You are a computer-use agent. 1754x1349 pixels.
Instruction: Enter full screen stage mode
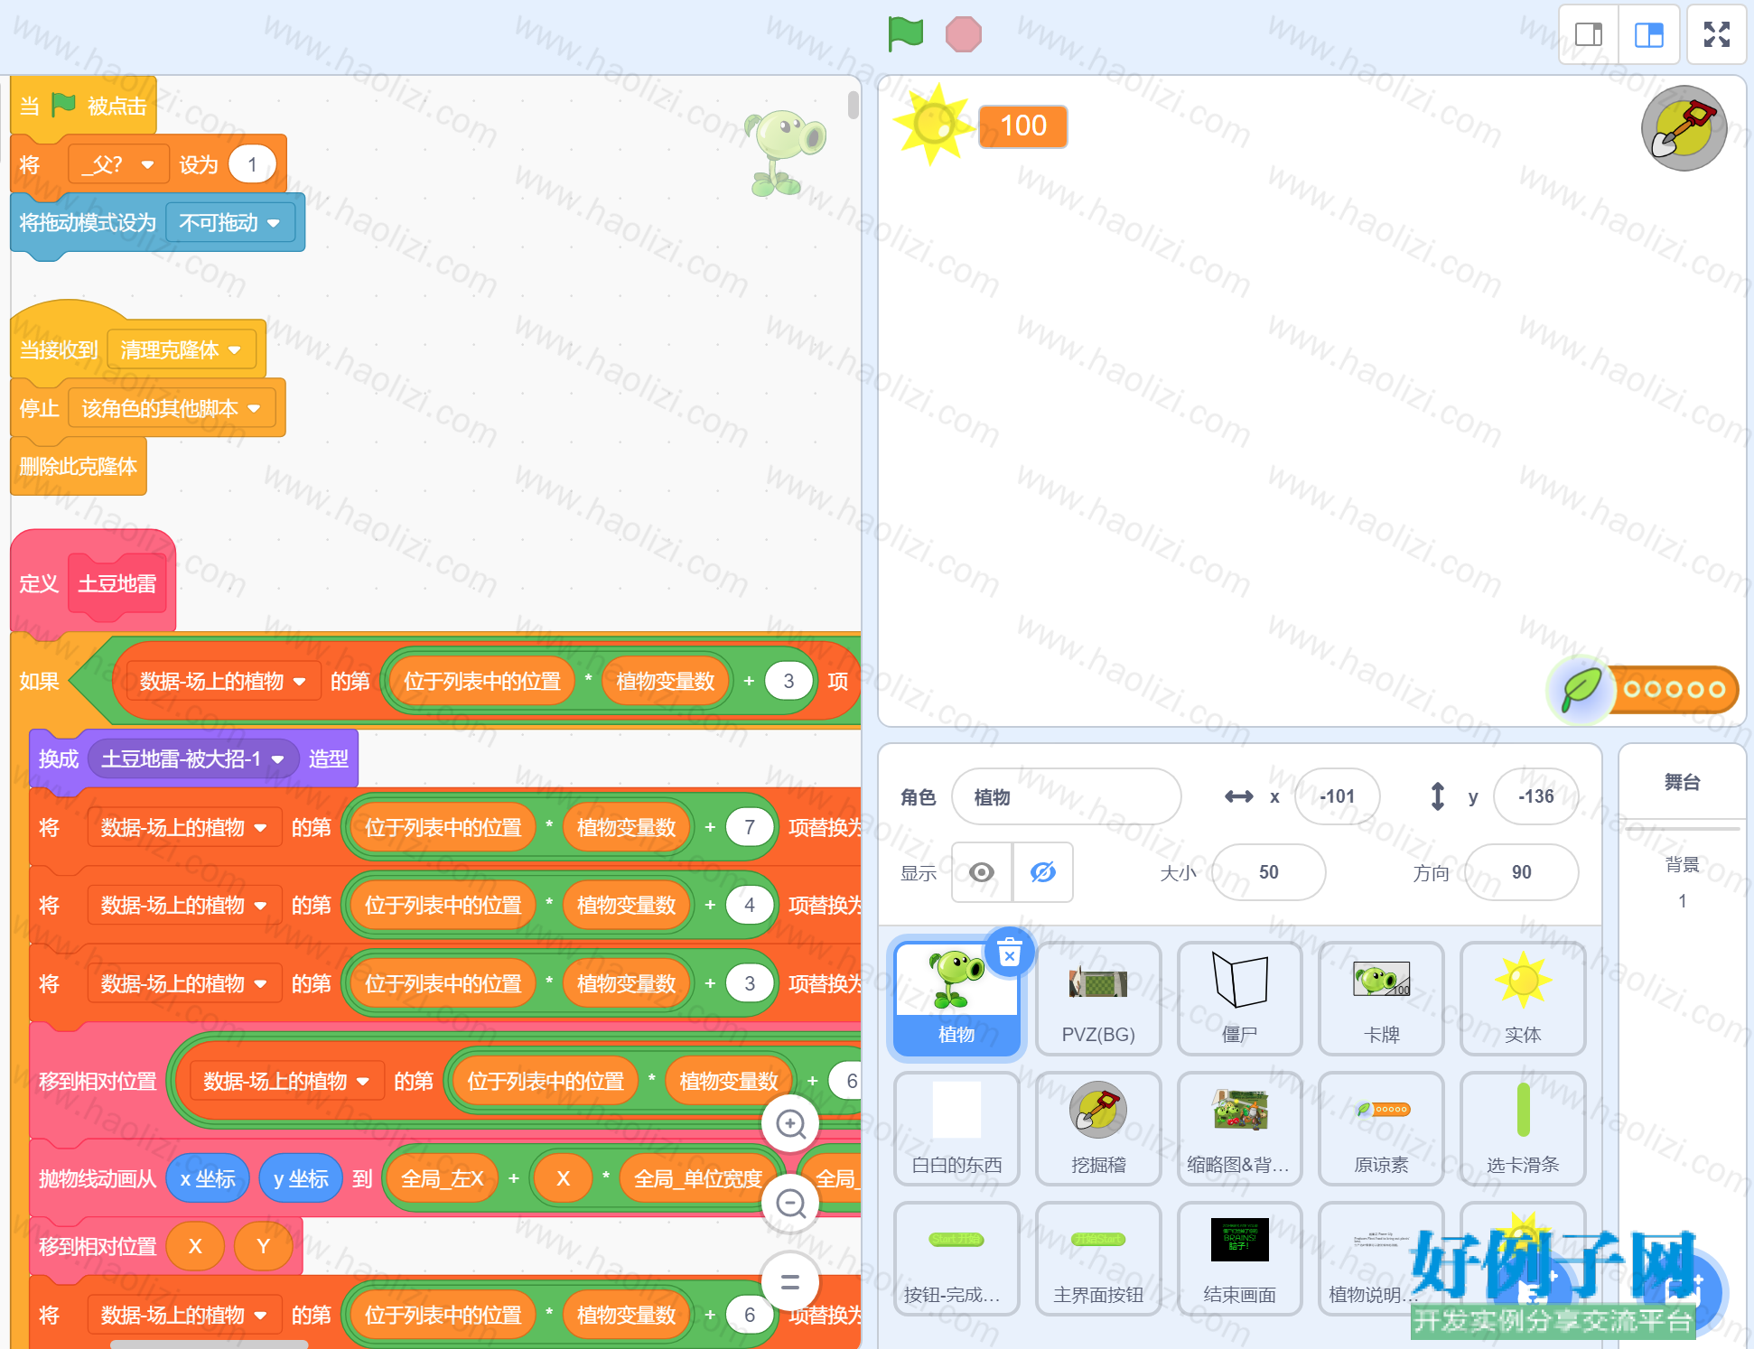click(x=1716, y=34)
